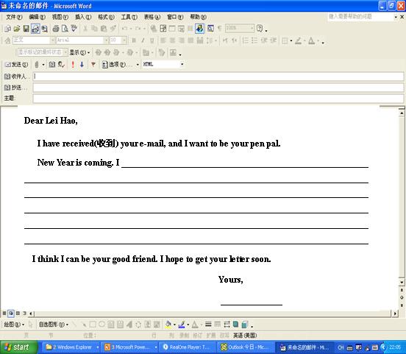The height and width of the screenshot is (354, 406).
Task: Click the 收件人 recipients button
Action: (15, 77)
